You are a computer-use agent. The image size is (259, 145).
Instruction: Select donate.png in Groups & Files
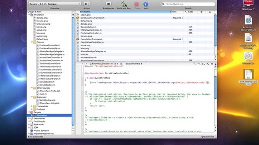pyautogui.click(x=42, y=18)
